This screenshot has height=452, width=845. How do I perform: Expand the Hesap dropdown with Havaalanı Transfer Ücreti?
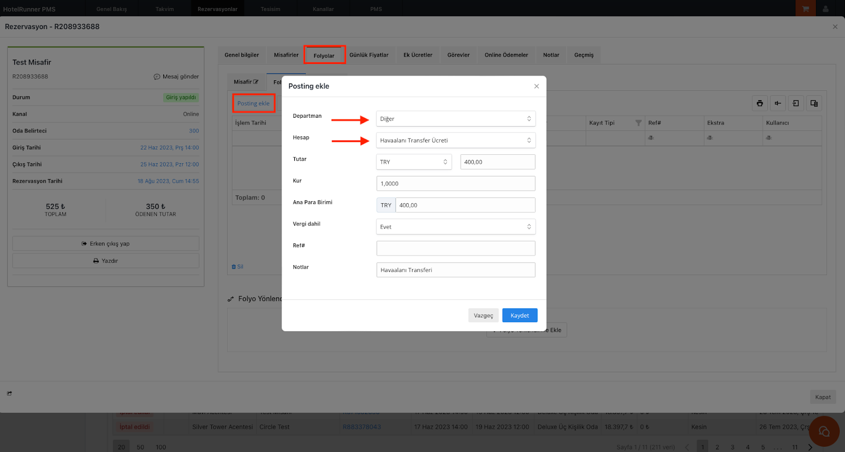point(455,140)
